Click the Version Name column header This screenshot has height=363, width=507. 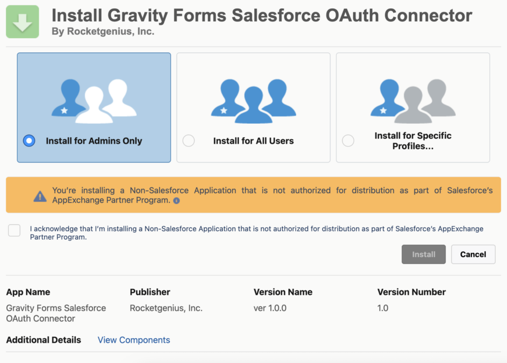pos(283,292)
